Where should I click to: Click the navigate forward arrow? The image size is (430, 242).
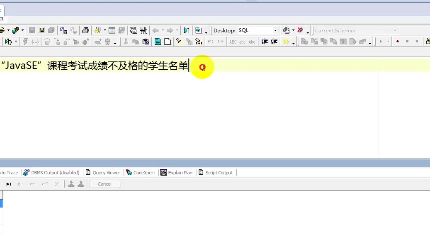coord(170,30)
